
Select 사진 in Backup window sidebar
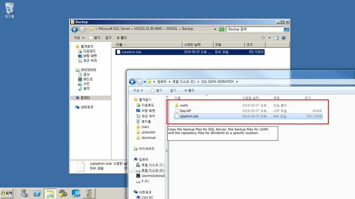(x=84, y=84)
